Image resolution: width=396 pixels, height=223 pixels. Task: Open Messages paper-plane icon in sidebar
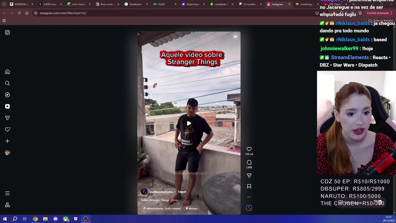click(7, 118)
